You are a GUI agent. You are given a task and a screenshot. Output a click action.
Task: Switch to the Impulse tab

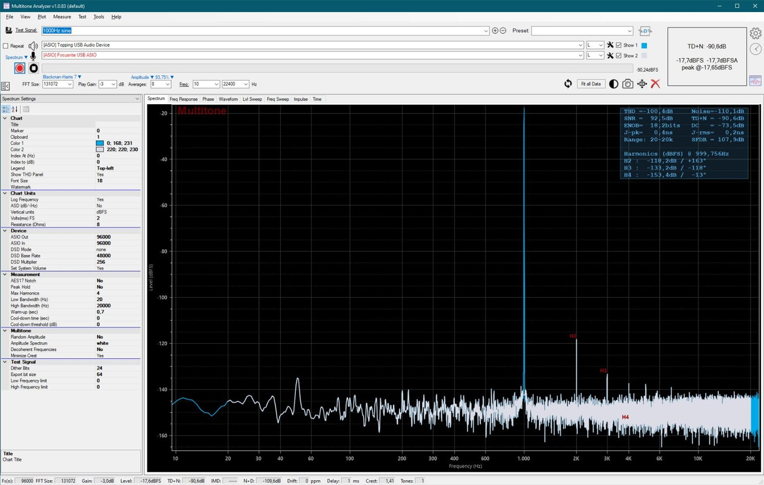coord(301,99)
